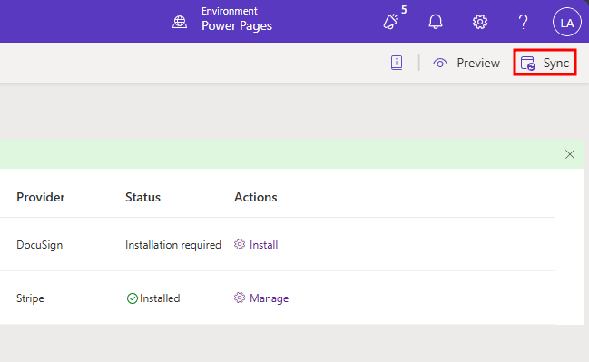Click the gear icon next to Install
The width and height of the screenshot is (589, 362).
point(240,244)
